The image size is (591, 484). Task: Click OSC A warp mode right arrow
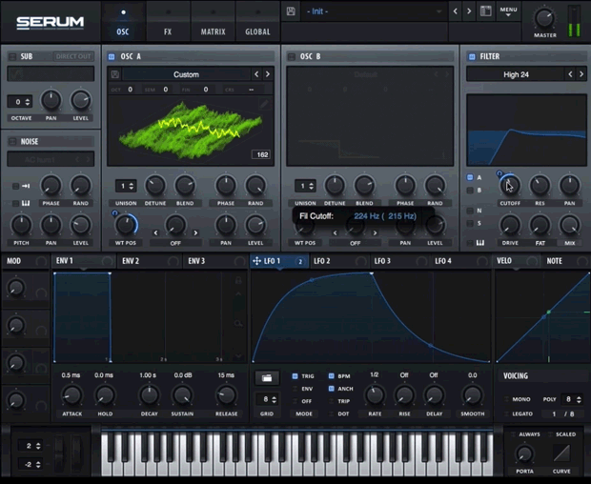click(195, 232)
